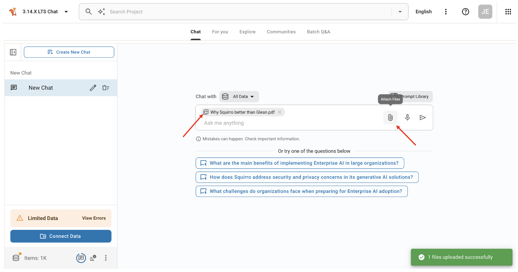Open the apps grid launcher

point(508,12)
